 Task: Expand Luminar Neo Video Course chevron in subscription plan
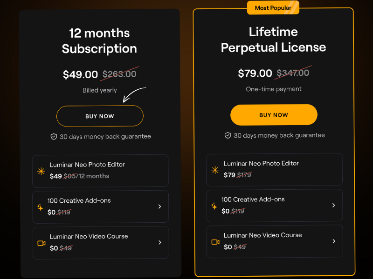point(160,242)
